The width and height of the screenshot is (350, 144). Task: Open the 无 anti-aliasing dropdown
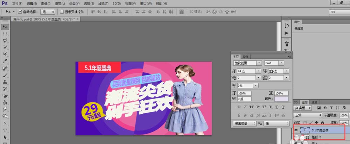click(x=276, y=123)
